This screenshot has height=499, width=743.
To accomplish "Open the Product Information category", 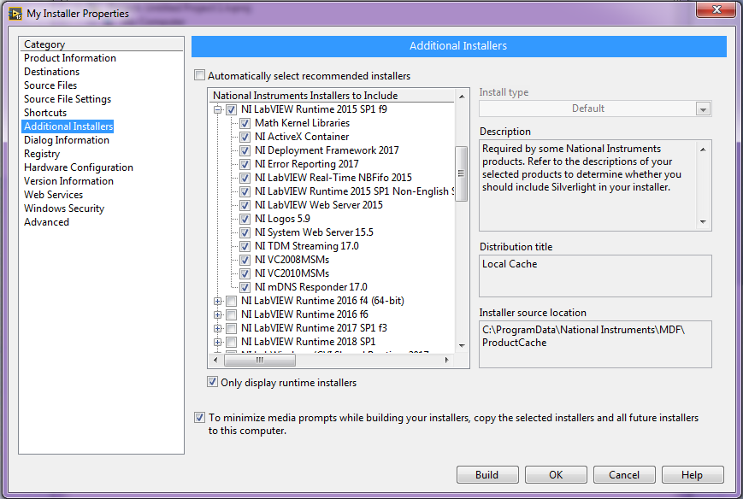I will click(x=70, y=58).
